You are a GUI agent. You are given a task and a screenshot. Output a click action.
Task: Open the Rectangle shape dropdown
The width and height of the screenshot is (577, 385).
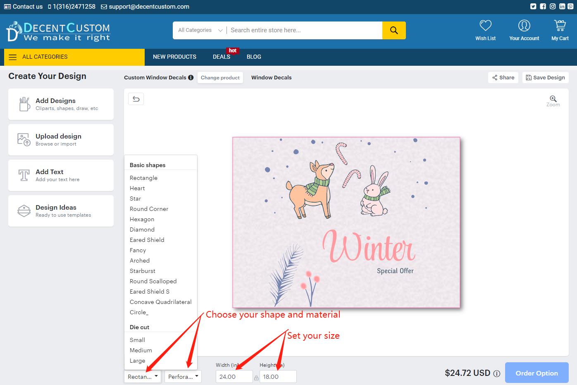[x=143, y=377]
